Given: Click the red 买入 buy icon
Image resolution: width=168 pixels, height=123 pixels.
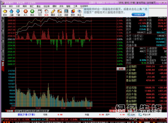Looking at the screenshot, I should pyautogui.click(x=26, y=11).
